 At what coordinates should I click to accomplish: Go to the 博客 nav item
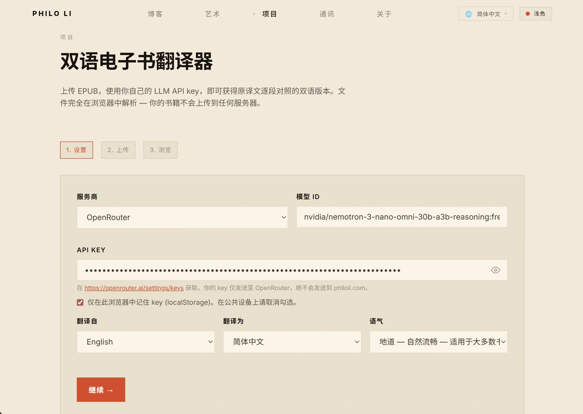pos(155,14)
